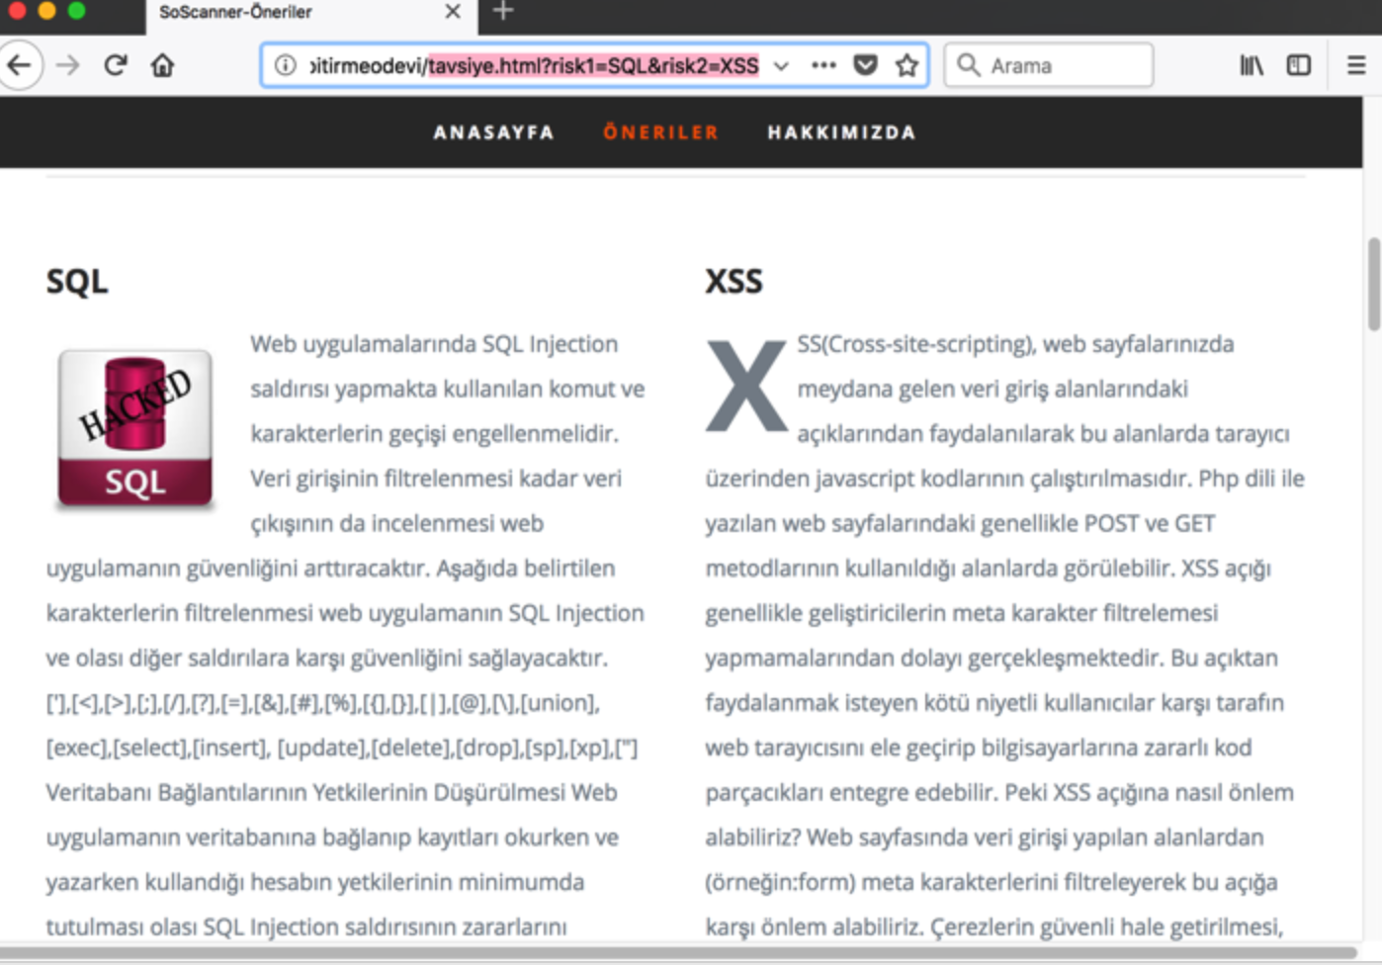Click the line starting "[exec],[select],[insert]"

coord(342,748)
